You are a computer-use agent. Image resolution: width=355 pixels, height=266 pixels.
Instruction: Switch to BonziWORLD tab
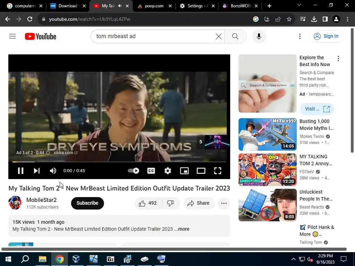click(x=240, y=6)
